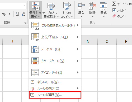Click the オート SUM sigma icon
This screenshot has width=132, height=102.
coord(114,4)
